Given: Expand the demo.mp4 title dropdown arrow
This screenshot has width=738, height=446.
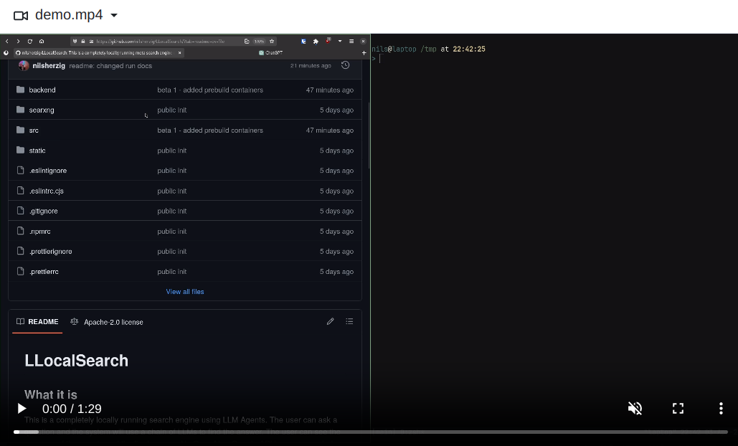Looking at the screenshot, I should 114,15.
